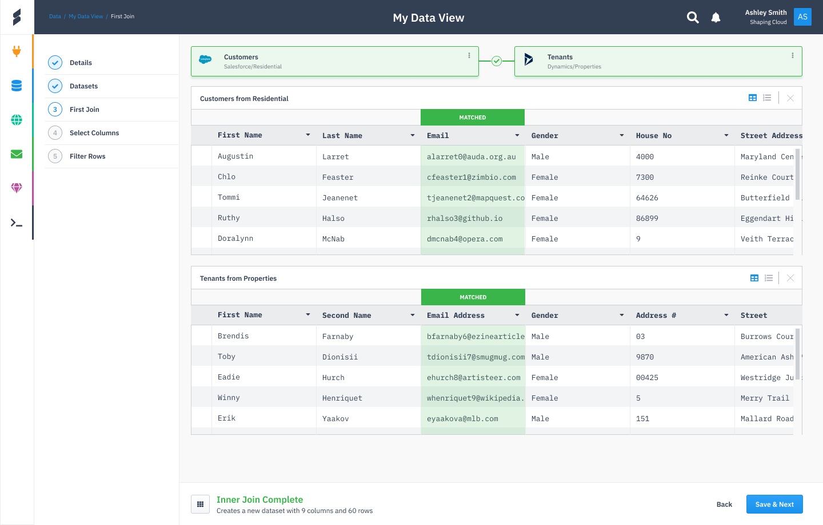The height and width of the screenshot is (525, 823).
Task: Select the database icon in the sidebar
Action: tap(17, 85)
